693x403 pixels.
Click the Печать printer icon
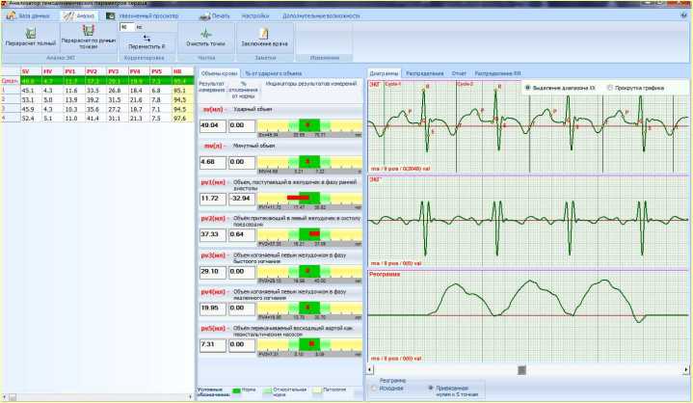pos(216,16)
